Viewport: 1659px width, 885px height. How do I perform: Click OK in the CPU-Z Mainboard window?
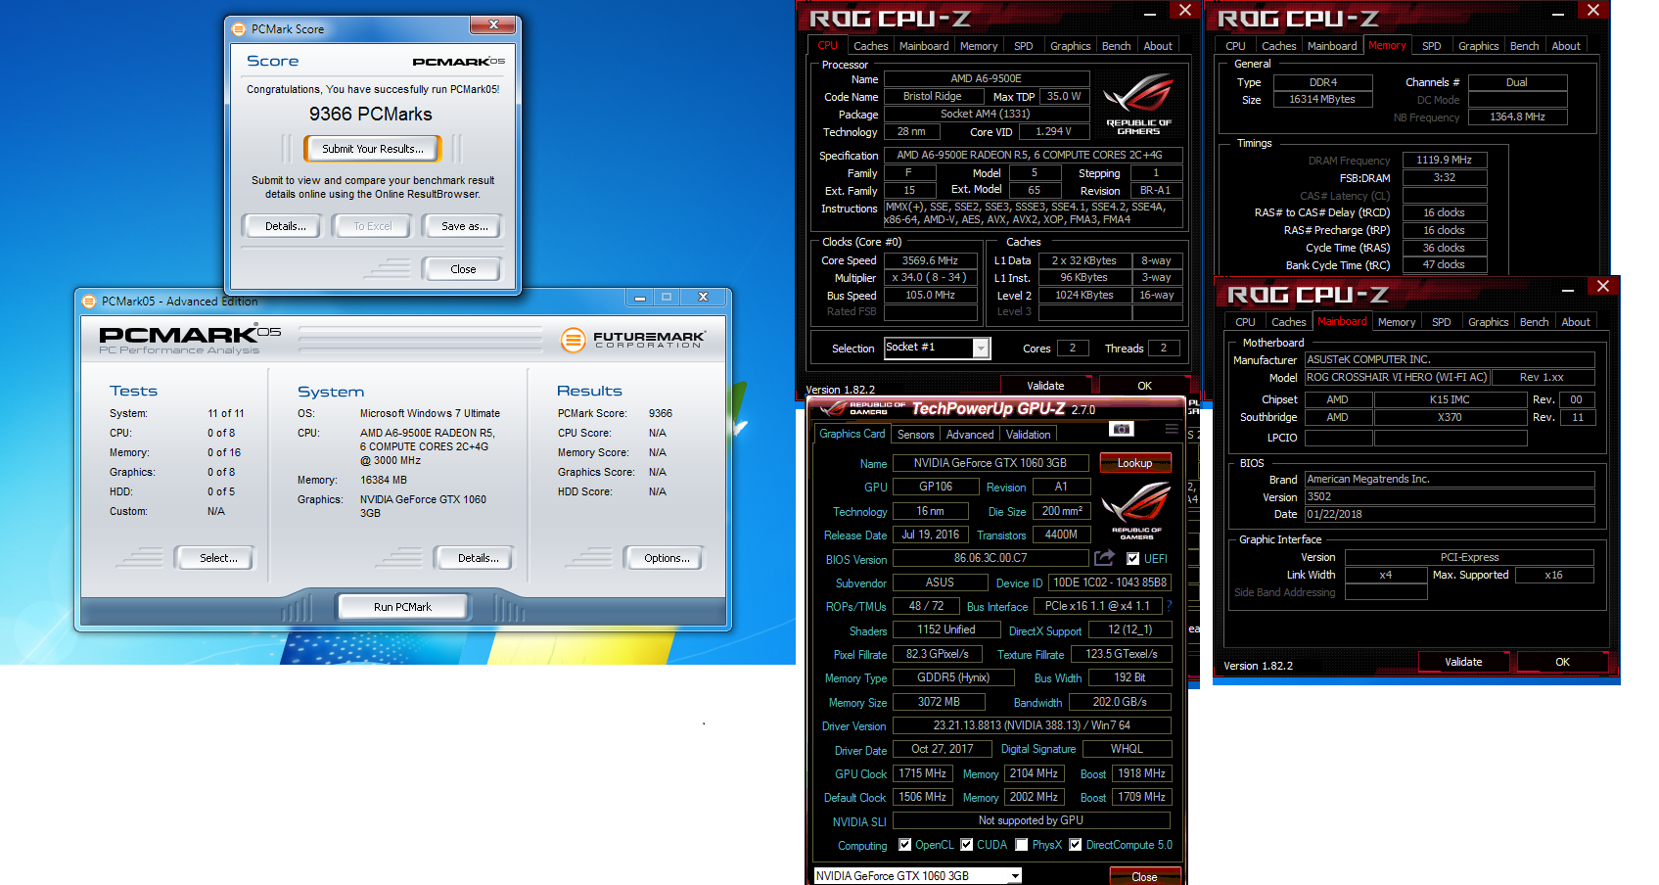[x=1562, y=662]
